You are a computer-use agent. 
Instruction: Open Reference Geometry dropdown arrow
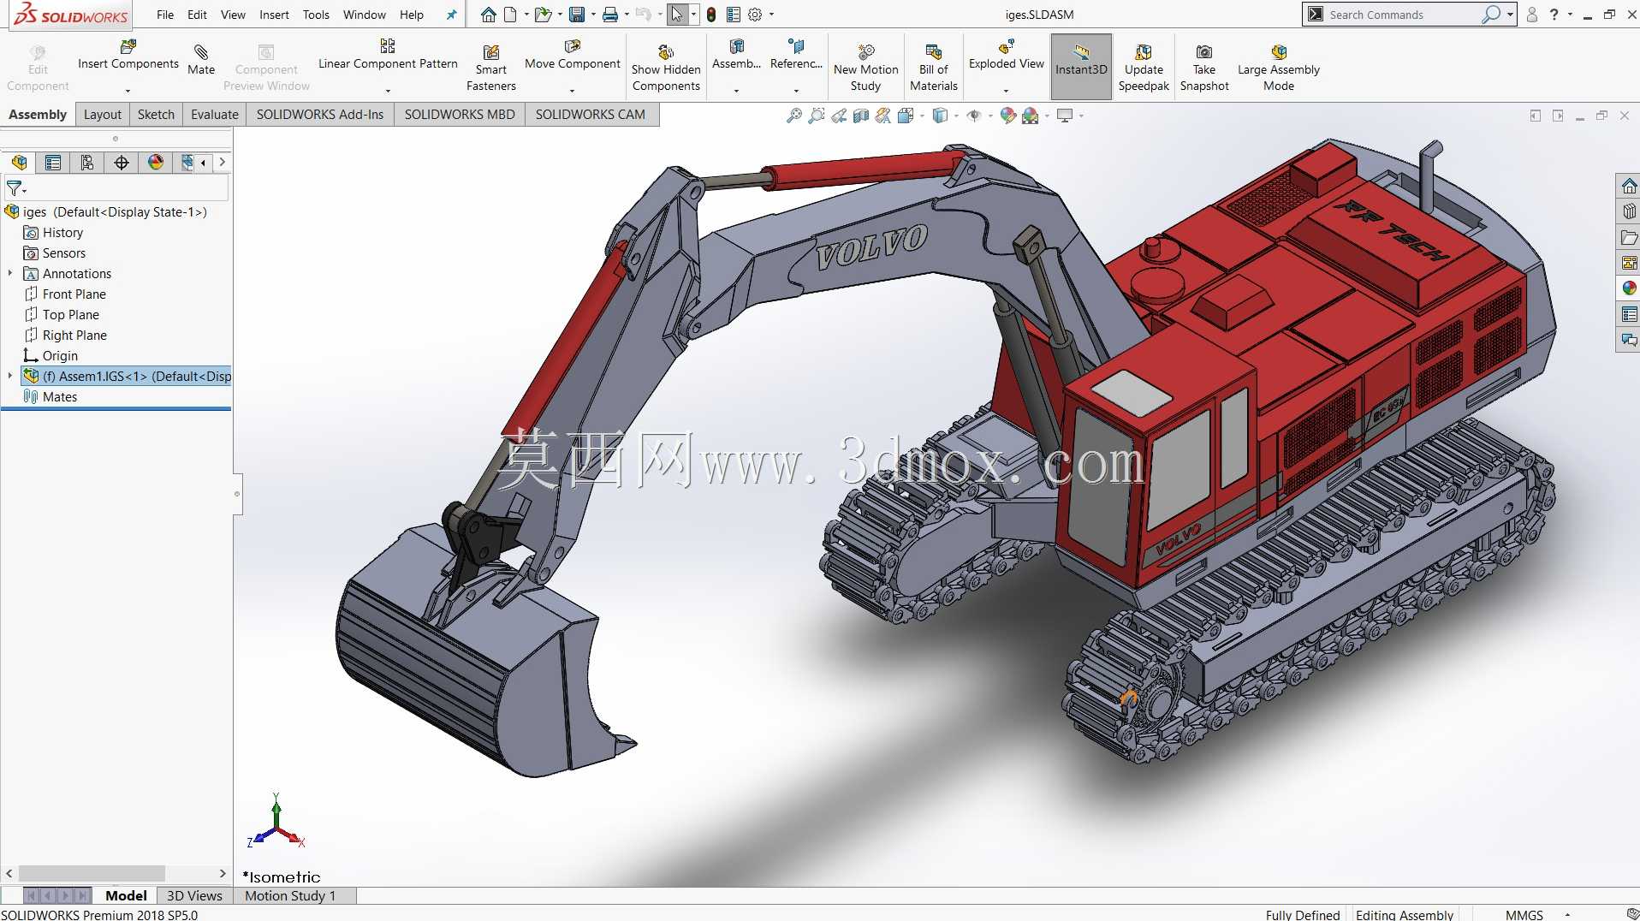tap(796, 91)
